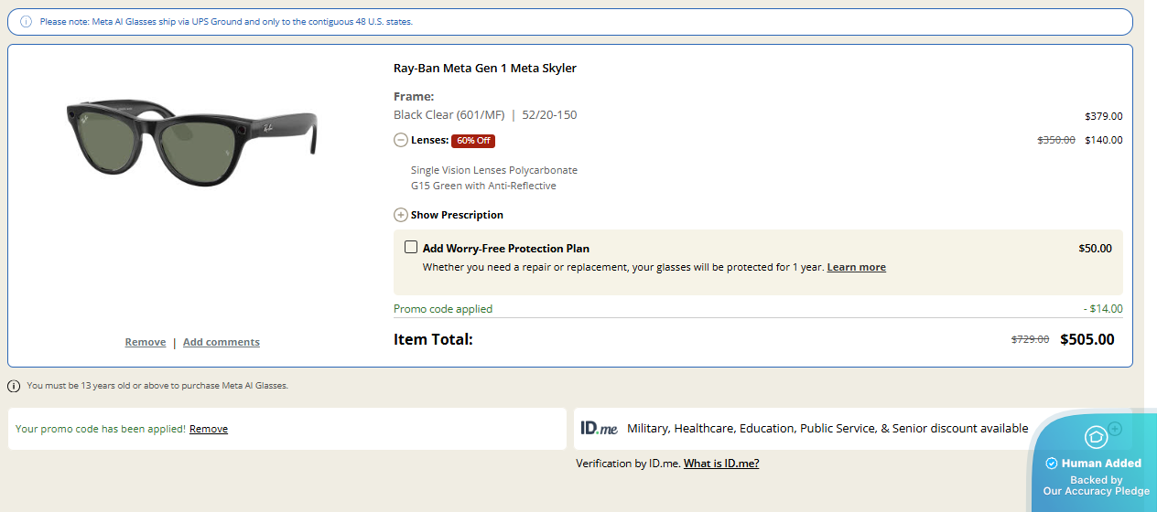This screenshot has height=512, width=1157.
Task: Click the plus icon beside Show Prescription
Action: [x=401, y=215]
